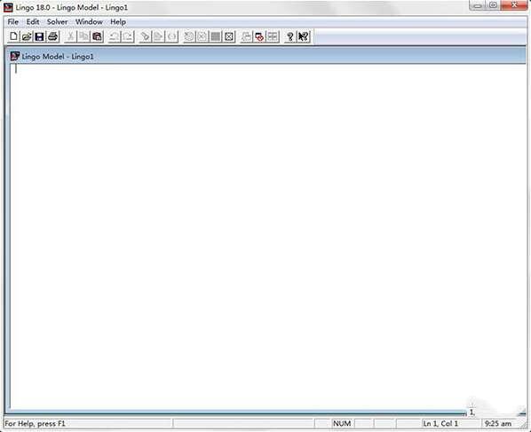Click the Help topics question mark icon
Screen dimensions: 531x432
point(289,36)
